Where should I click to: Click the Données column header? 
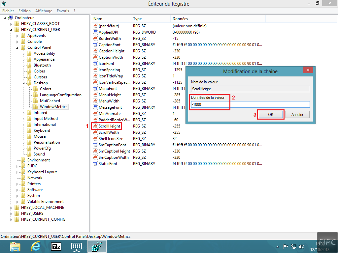coord(180,19)
